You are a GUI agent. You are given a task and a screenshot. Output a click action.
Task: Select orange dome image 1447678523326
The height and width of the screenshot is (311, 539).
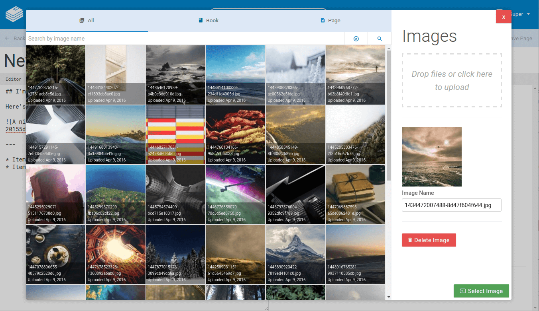[x=116, y=254]
